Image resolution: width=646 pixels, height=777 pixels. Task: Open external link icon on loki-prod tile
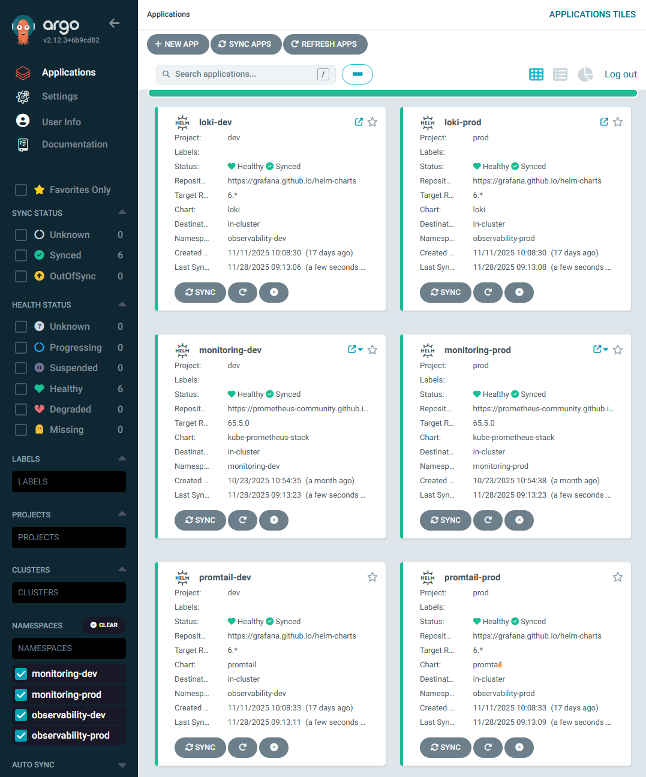pyautogui.click(x=603, y=121)
